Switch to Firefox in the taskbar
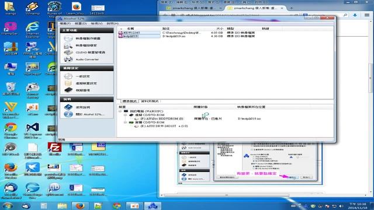This screenshot has height=210, width=374. (80, 206)
